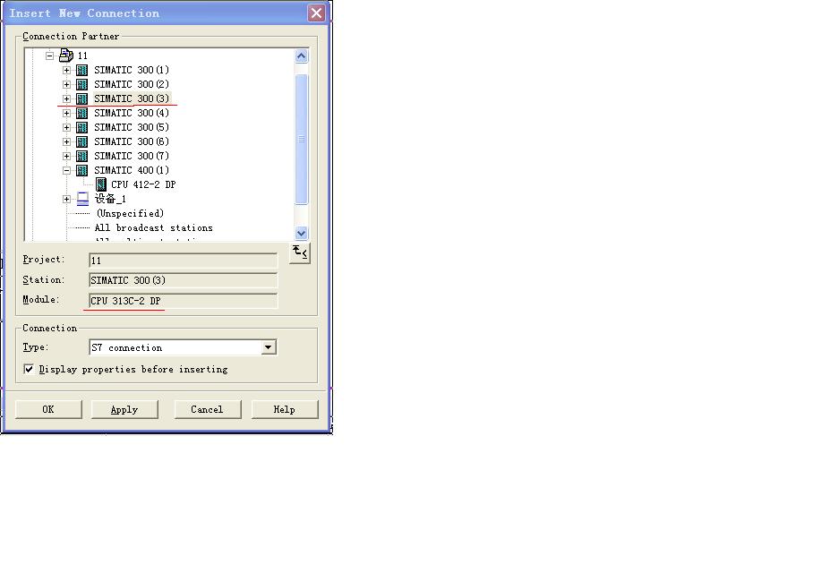The height and width of the screenshot is (573, 821).
Task: Close the Insert New Connection dialog
Action: click(x=316, y=13)
